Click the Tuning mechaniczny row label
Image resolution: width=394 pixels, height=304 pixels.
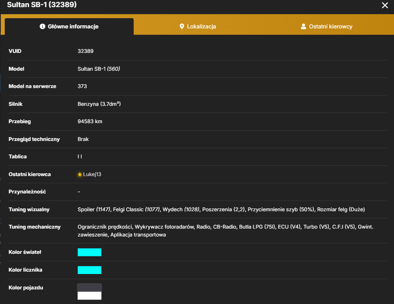pyautogui.click(x=35, y=227)
